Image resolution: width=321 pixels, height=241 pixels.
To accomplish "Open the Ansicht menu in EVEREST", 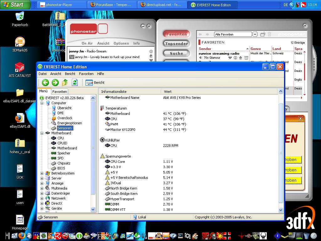I will 56,74.
